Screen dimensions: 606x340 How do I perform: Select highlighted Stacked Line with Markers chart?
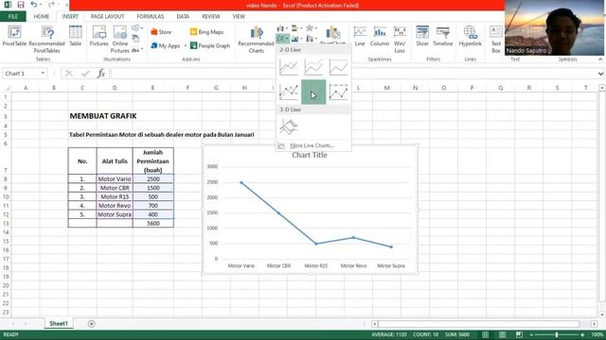click(x=313, y=93)
